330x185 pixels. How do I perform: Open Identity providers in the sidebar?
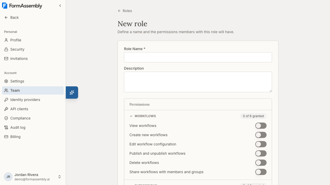[33, 100]
